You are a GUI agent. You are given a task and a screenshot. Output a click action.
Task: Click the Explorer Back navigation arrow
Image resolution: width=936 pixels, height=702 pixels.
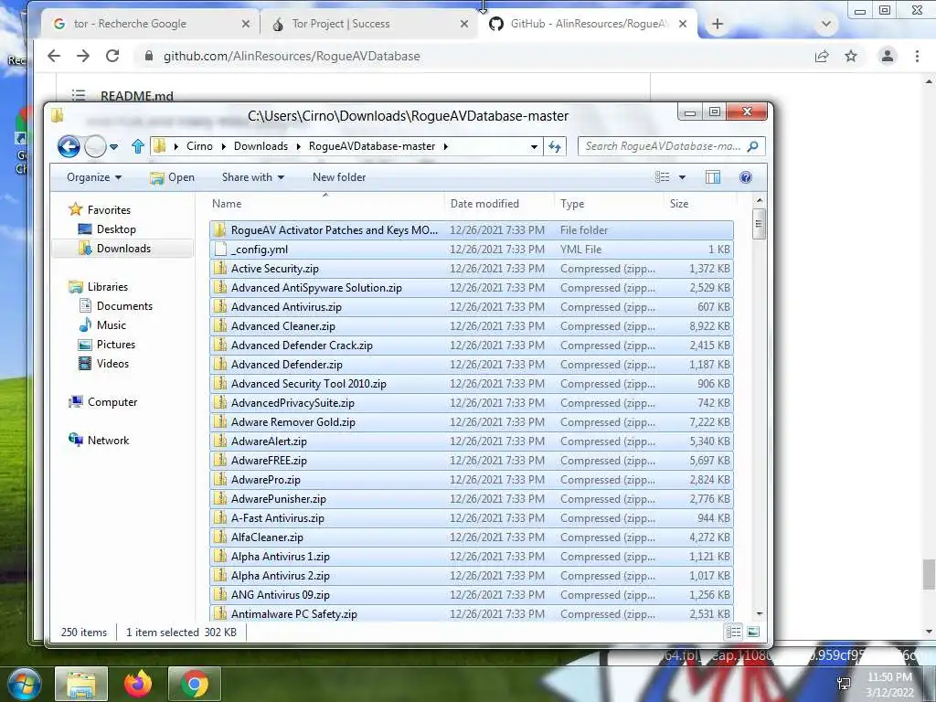click(x=69, y=146)
